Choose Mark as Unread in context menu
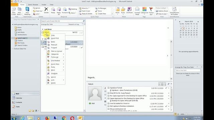 pos(56,51)
